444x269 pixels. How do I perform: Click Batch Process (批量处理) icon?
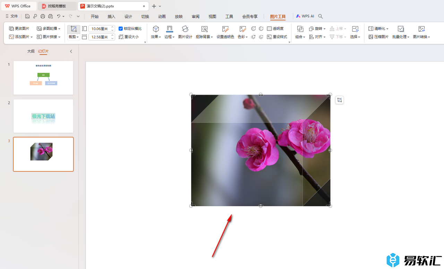[401, 29]
